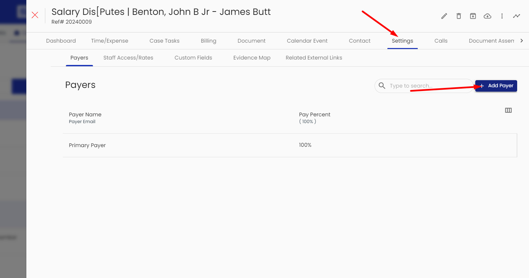Image resolution: width=529 pixels, height=278 pixels.
Task: Click the cloud download icon
Action: point(487,16)
